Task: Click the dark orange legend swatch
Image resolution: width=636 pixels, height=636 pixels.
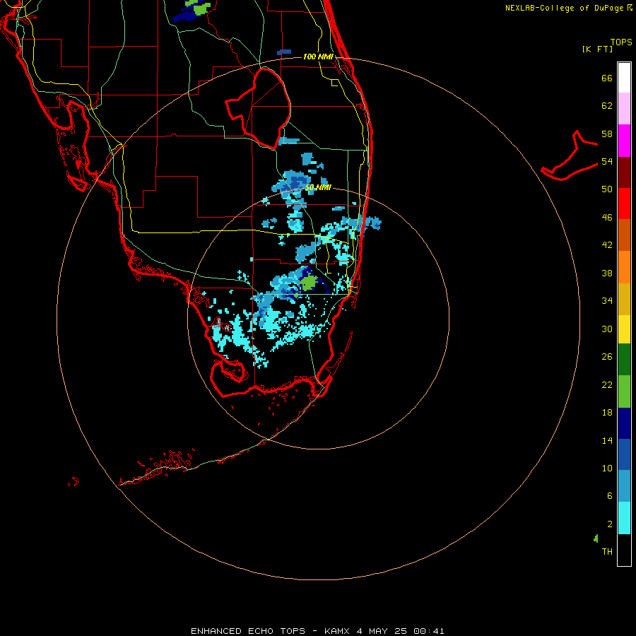Action: click(624, 235)
